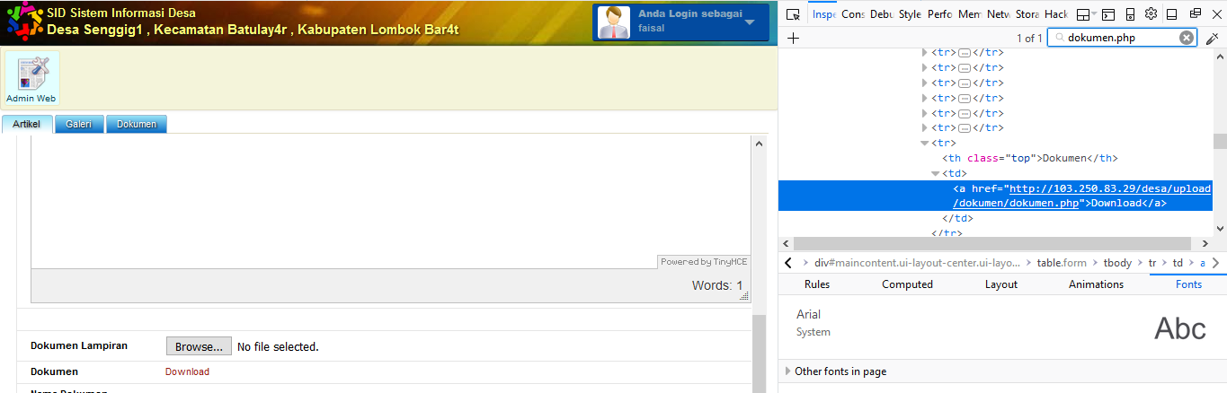Open the dokumen.php URL link in markup
Screen dimensions: 1227x393
coord(1082,196)
